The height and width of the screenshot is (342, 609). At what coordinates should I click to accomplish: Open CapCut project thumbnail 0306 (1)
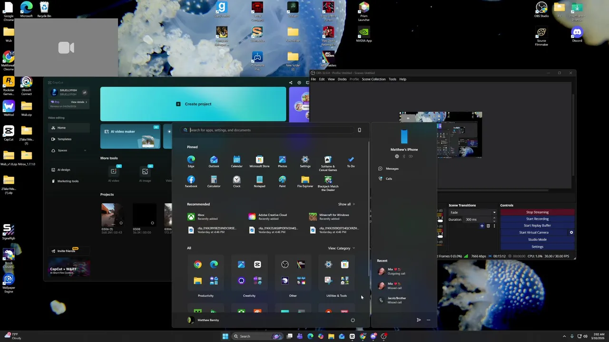(x=113, y=215)
